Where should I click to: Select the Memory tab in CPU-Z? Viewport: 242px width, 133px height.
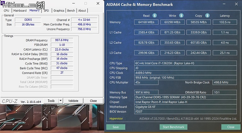click(x=34, y=11)
